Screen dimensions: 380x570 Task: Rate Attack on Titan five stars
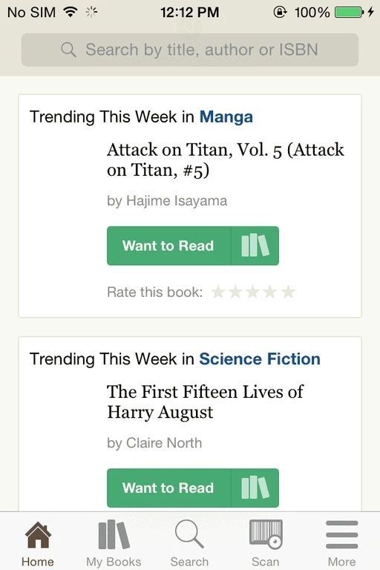pyautogui.click(x=289, y=292)
